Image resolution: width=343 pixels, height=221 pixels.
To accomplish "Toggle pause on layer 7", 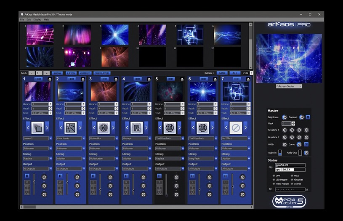I will click(x=225, y=176).
